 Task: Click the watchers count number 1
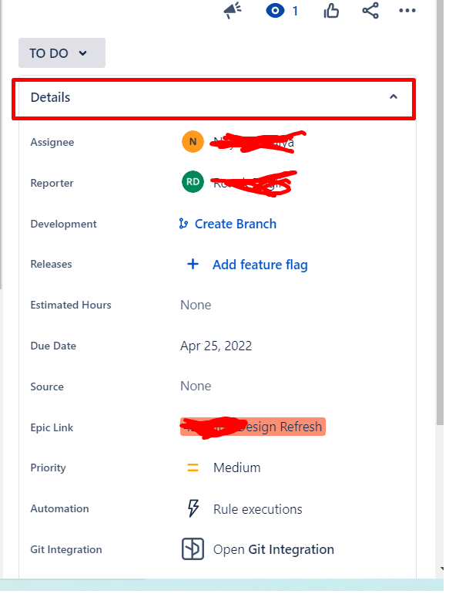295,11
